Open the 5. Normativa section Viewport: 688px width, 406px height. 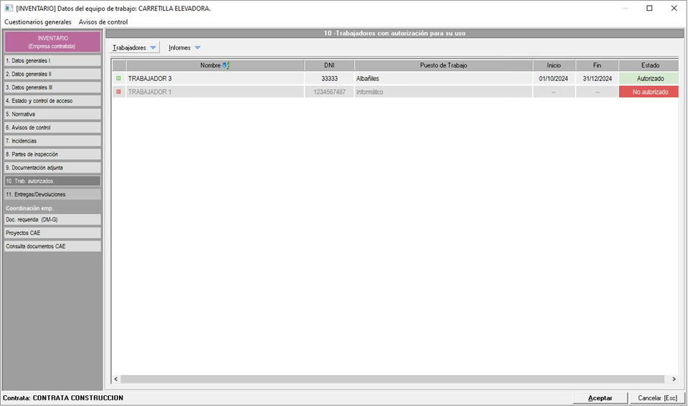coord(52,114)
